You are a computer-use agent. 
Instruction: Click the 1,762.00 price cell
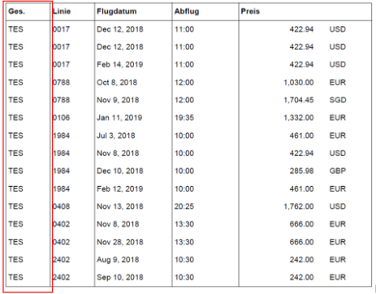point(299,206)
